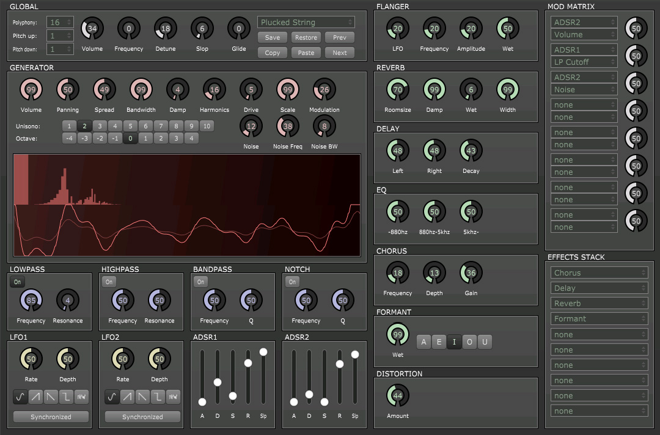
Task: Click the Global Volume knob
Action: 92,29
